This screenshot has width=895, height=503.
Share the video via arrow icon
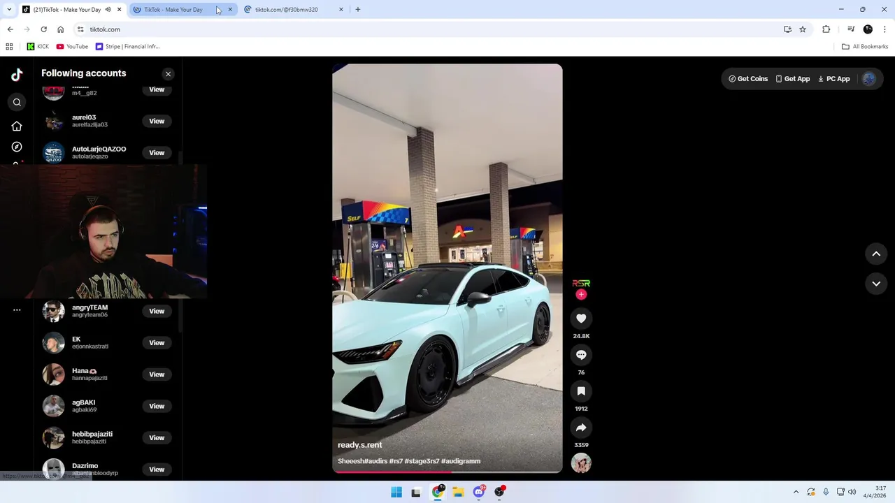tap(581, 428)
